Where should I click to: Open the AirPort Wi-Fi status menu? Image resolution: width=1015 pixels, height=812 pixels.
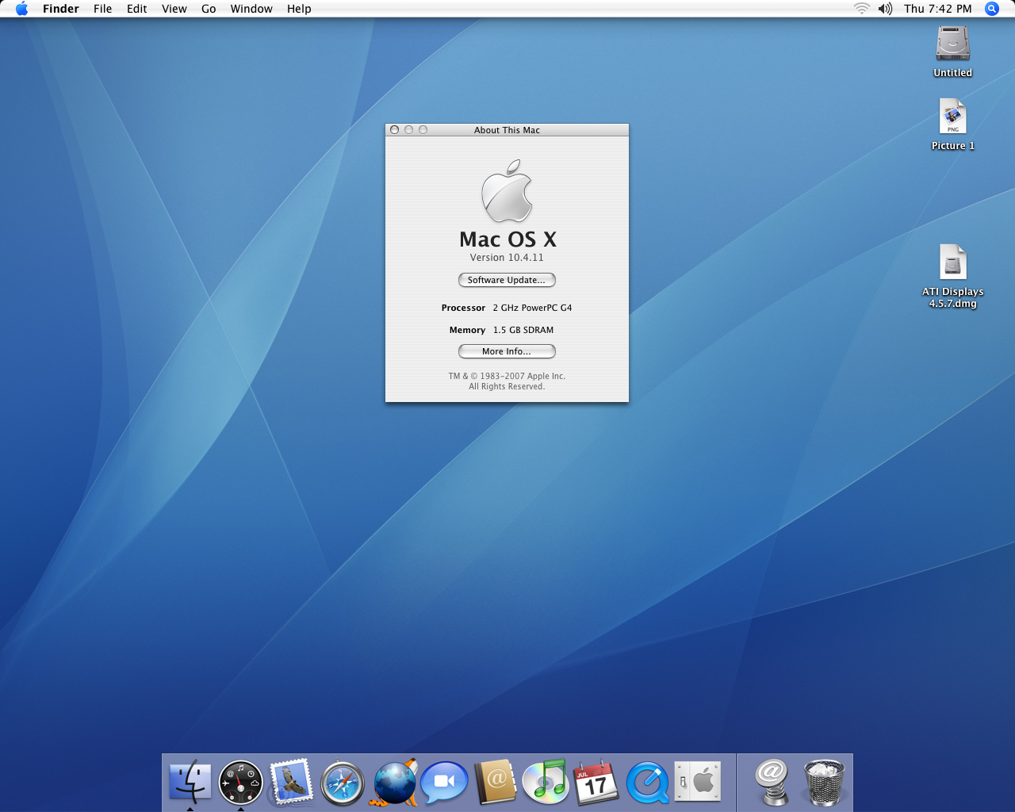tap(861, 9)
